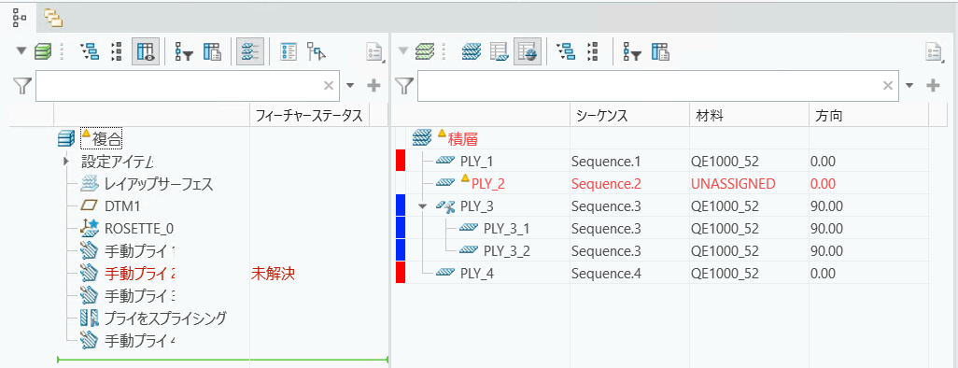The image size is (958, 368).
Task: Collapse all nodes in the right laminate tree
Action: tap(593, 52)
